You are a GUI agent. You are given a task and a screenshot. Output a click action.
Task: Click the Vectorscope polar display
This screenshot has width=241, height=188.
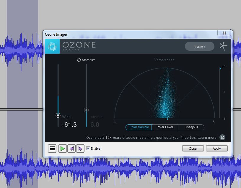(x=165, y=93)
